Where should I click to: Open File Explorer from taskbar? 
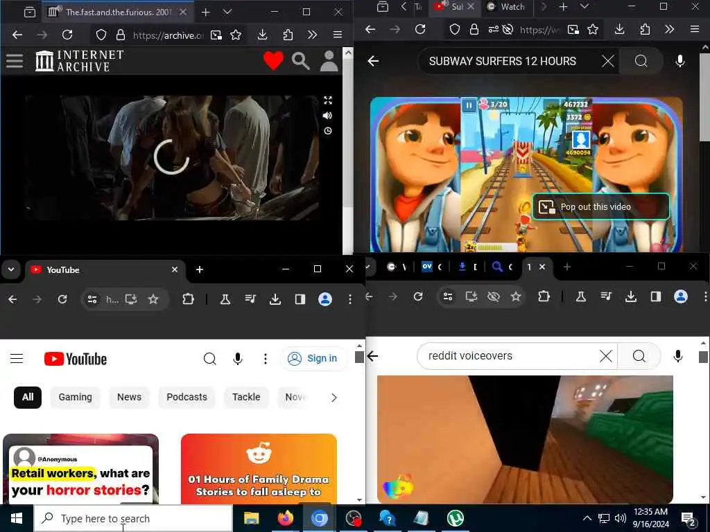click(251, 518)
